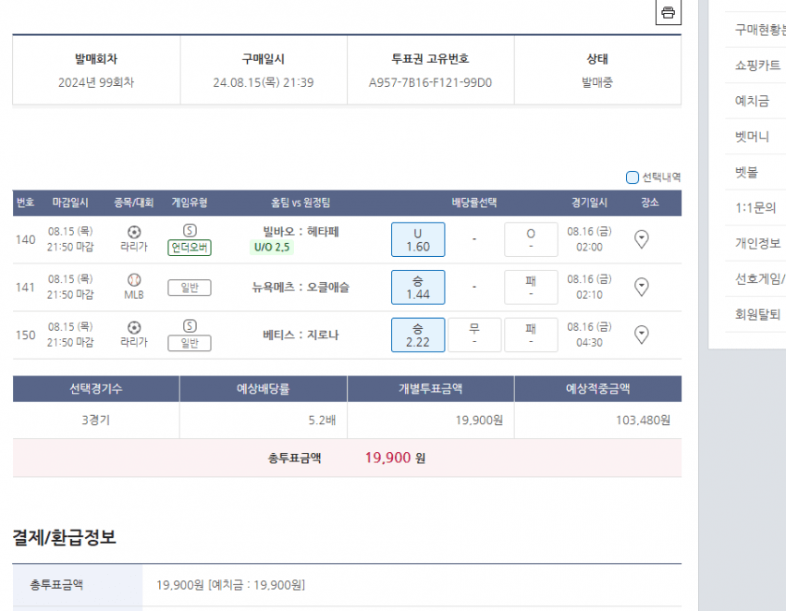Click baseball MLB icon in row 141
786x611 pixels.
click(134, 279)
